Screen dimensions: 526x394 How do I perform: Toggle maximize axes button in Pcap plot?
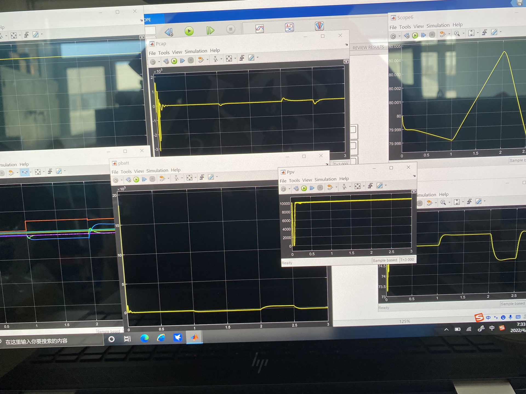(346, 62)
